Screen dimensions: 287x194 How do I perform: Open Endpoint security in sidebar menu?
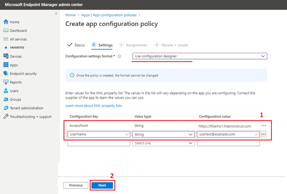23,74
